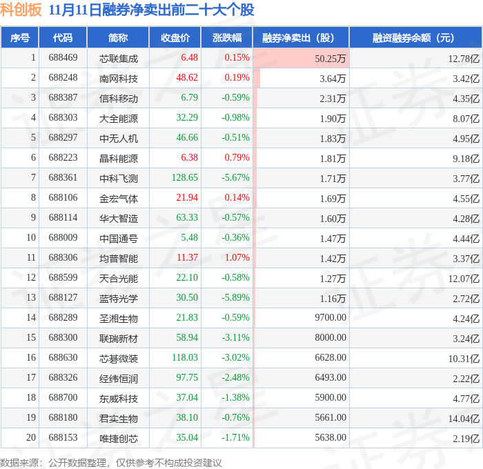The width and height of the screenshot is (483, 469).
Task: Select stock code 688469
Action: point(63,57)
